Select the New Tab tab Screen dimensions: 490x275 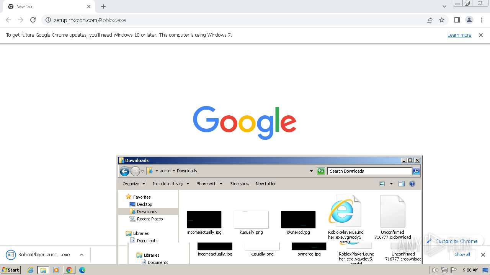49,6
